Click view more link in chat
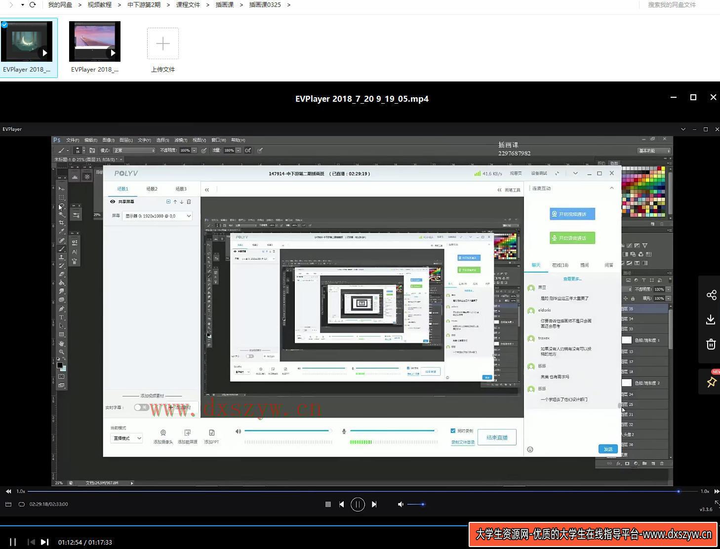Image resolution: width=720 pixels, height=549 pixels. point(572,279)
